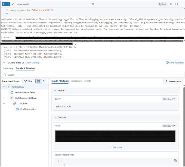The image size is (185, 167).
Task: Copy the source_documents content
Action: (175, 160)
